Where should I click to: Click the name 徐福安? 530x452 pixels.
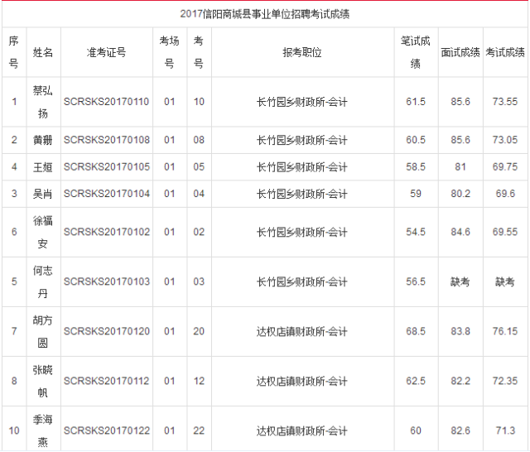pyautogui.click(x=43, y=232)
